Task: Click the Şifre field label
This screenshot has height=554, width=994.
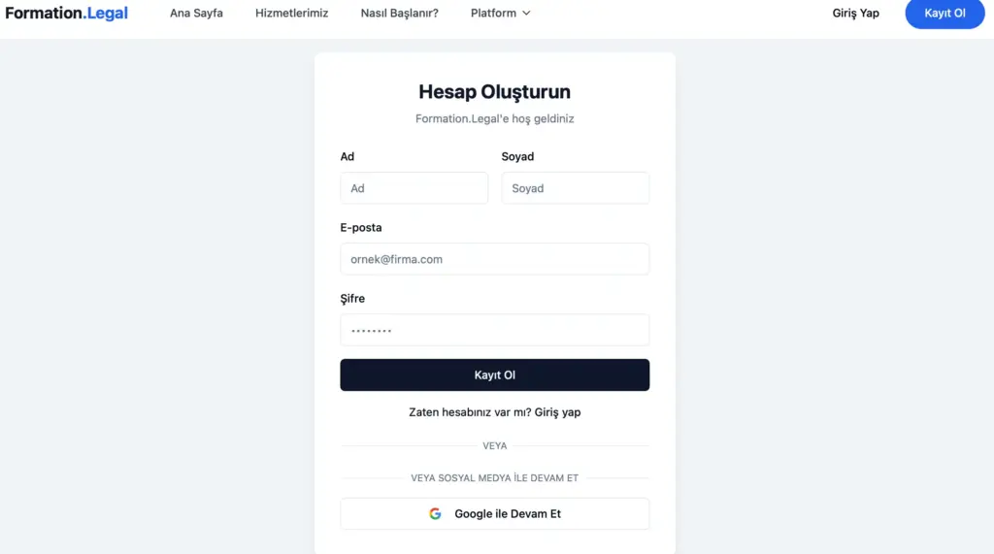Action: tap(352, 299)
